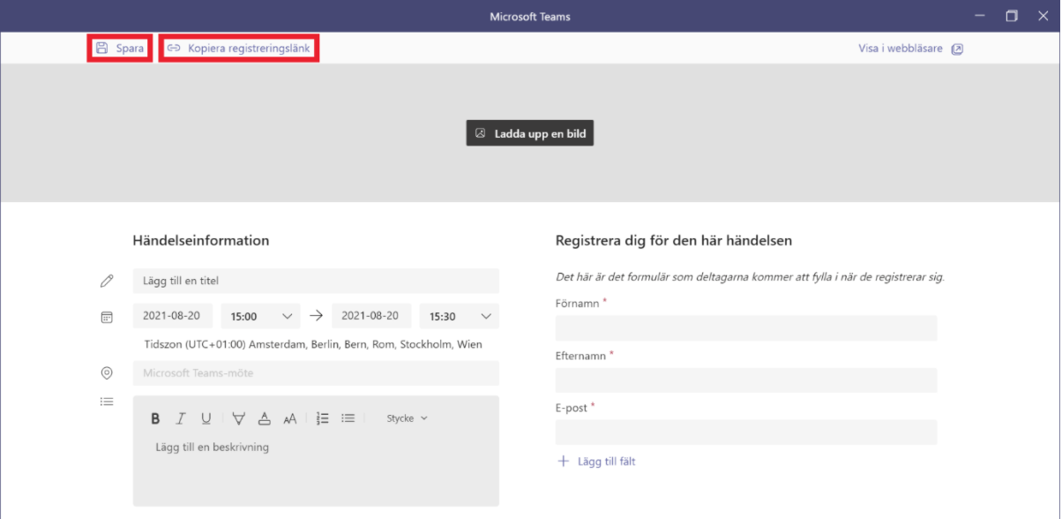Click the italic 'Det här är det formulär' text
Screen dimensions: 1062x519
click(x=750, y=277)
